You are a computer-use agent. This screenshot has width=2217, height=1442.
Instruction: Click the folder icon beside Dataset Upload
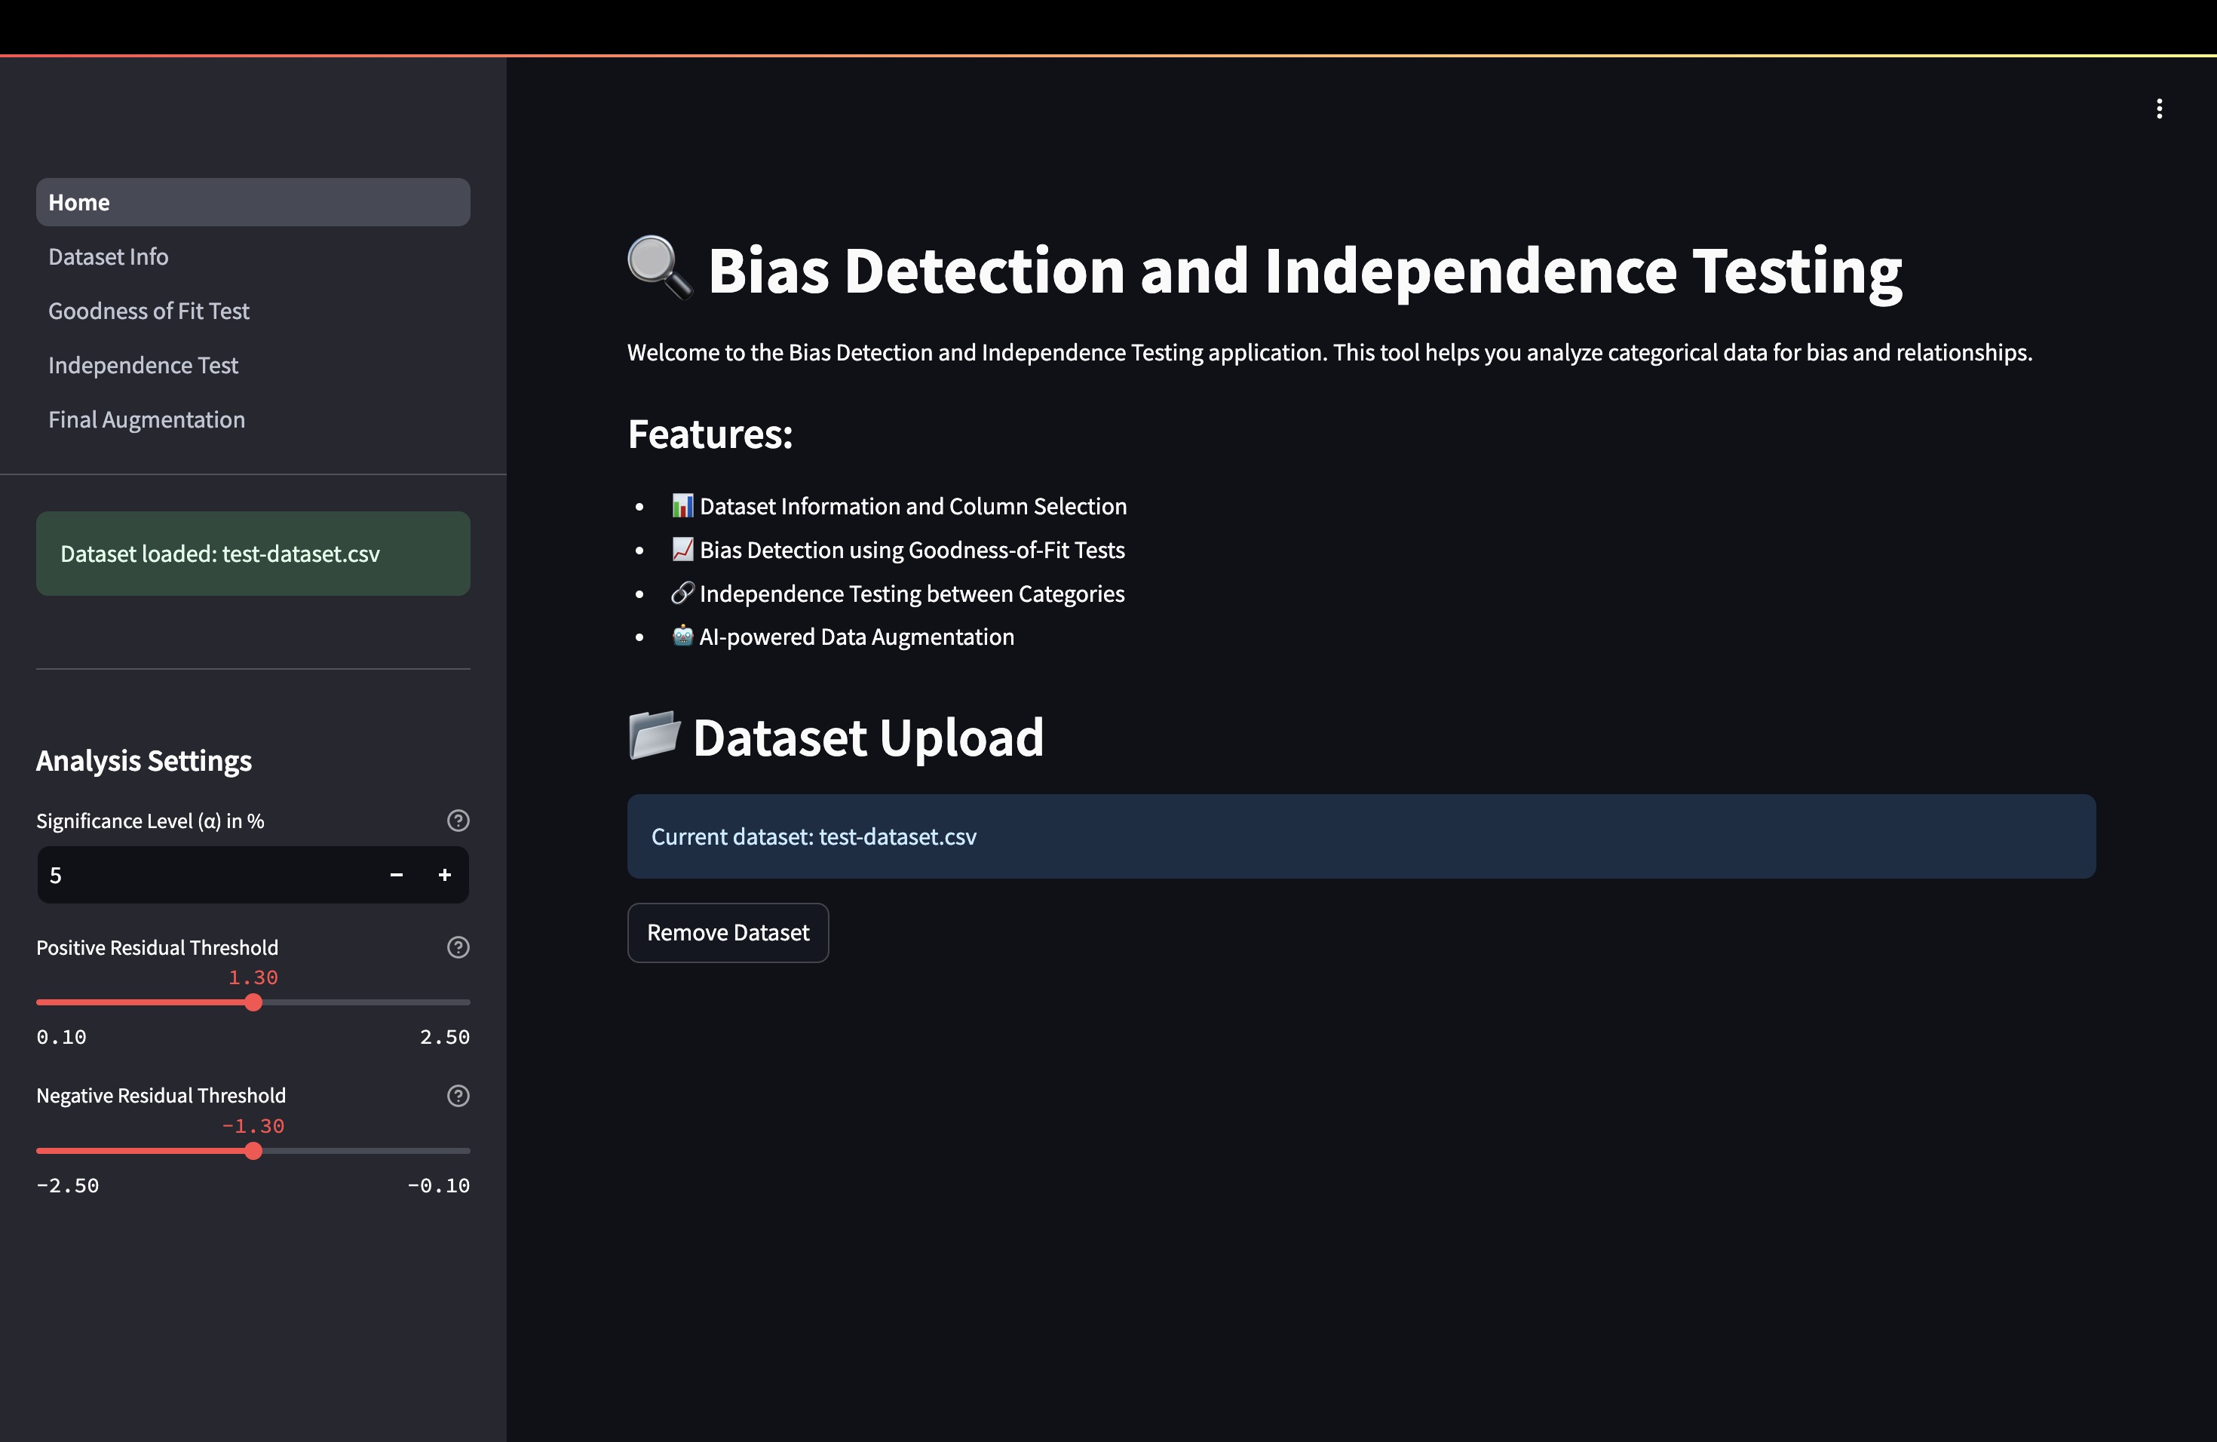(x=654, y=736)
